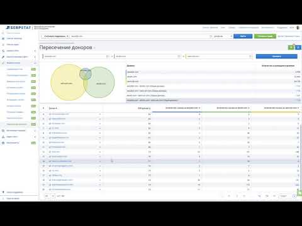The height and width of the screenshot is (226, 302).
Task: Open 'Список задач' in the sidebar
Action: (x=13, y=45)
